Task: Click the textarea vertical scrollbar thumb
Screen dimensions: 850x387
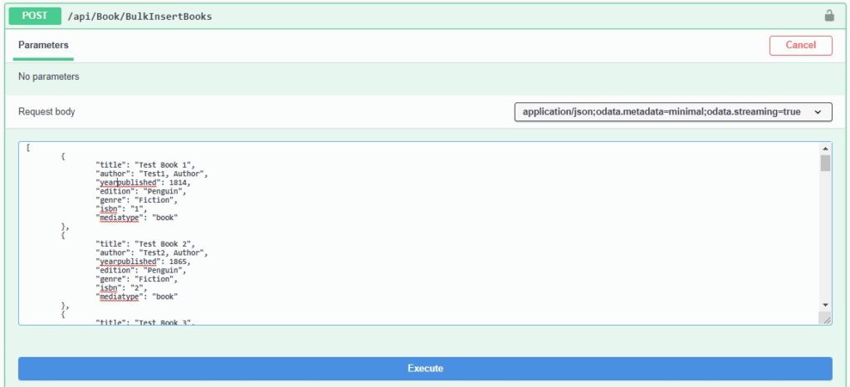Action: (x=825, y=163)
